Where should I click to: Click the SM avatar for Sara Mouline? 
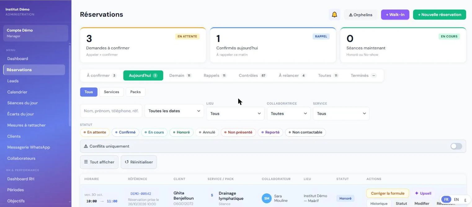[x=267, y=198]
